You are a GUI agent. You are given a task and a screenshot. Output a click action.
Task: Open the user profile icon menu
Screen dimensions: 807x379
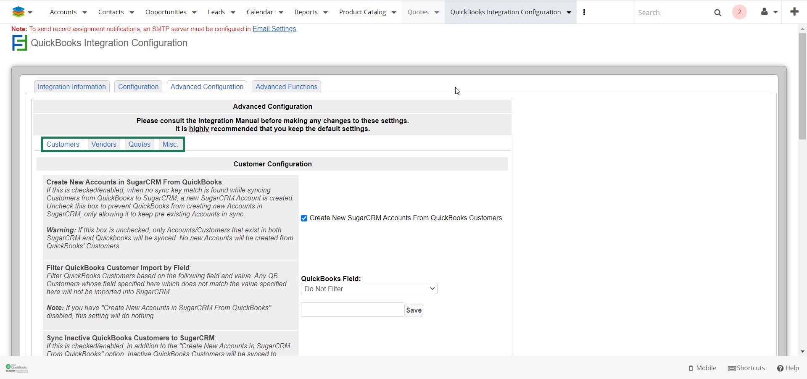tap(765, 12)
